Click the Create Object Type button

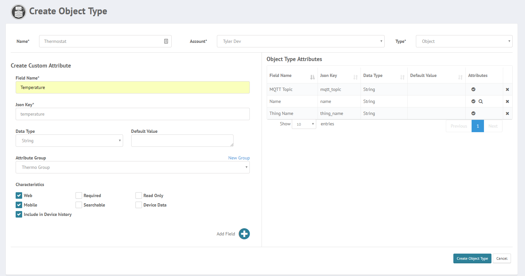(x=472, y=258)
